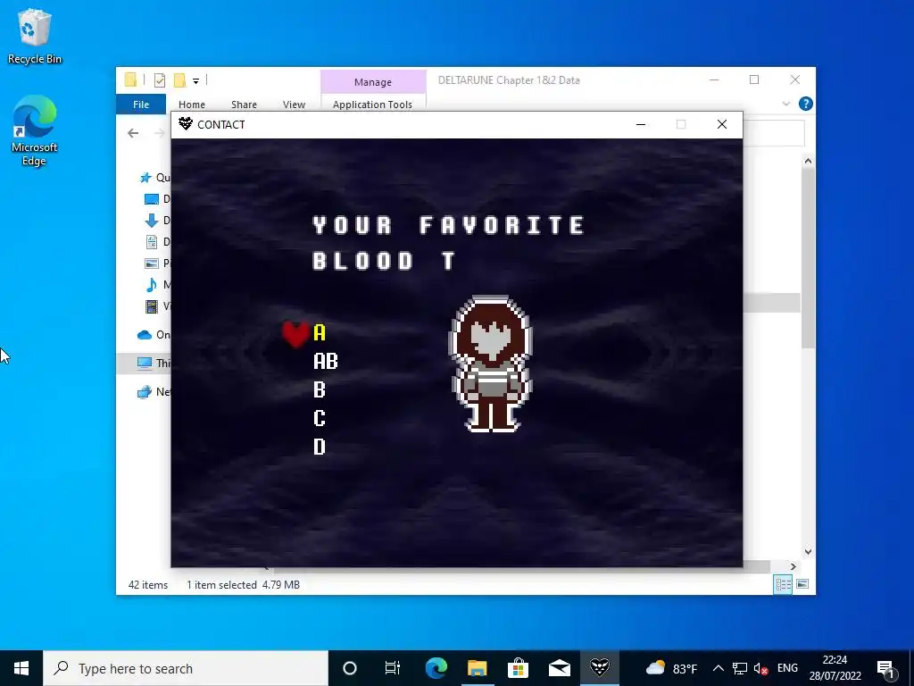914x686 pixels.
Task: Choose option D in the list
Action: click(319, 447)
